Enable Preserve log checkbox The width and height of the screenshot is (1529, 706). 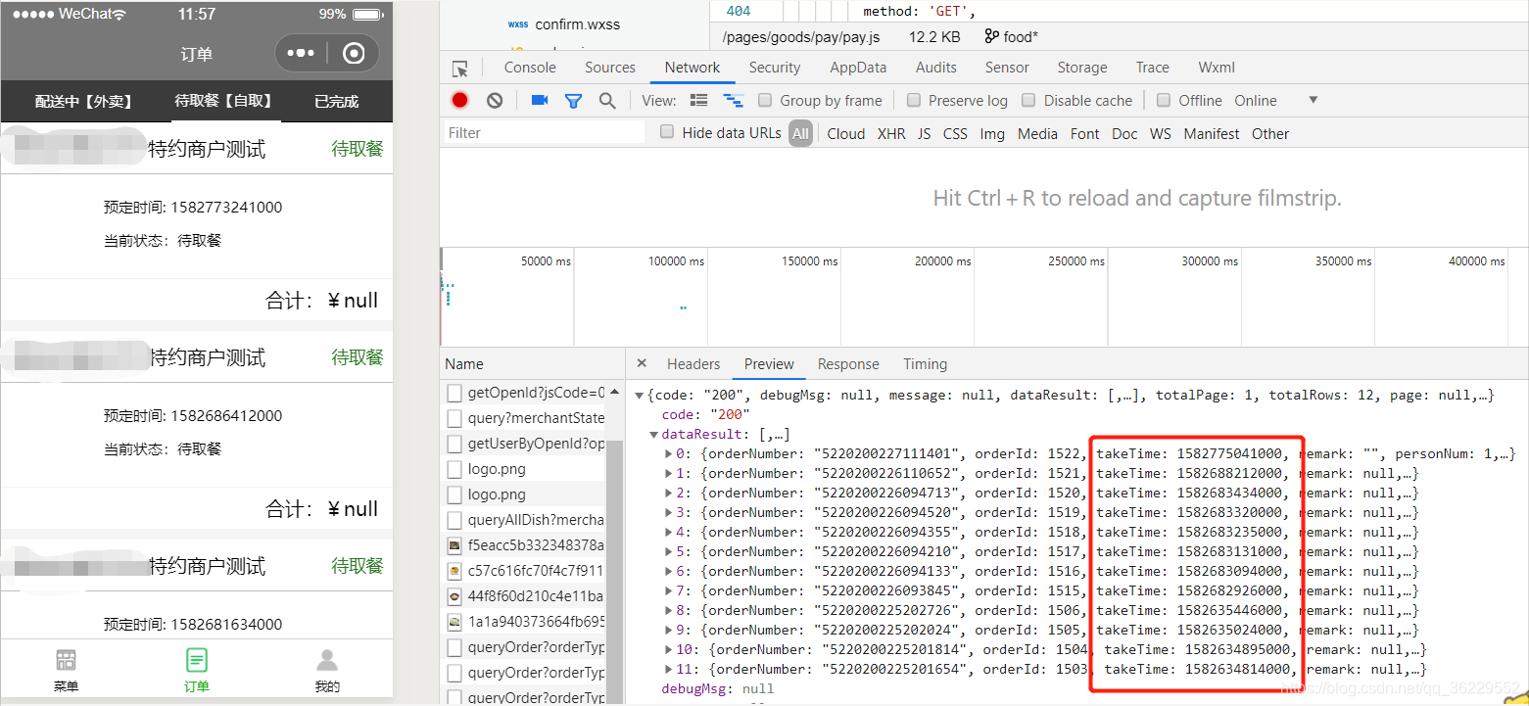coord(914,100)
